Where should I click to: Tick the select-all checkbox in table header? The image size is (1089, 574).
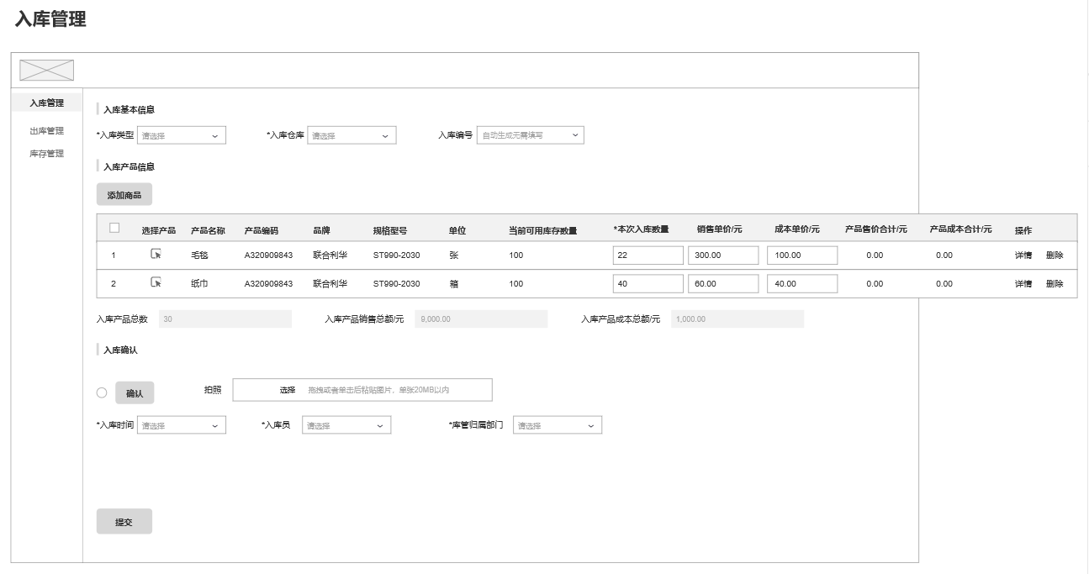coord(114,228)
